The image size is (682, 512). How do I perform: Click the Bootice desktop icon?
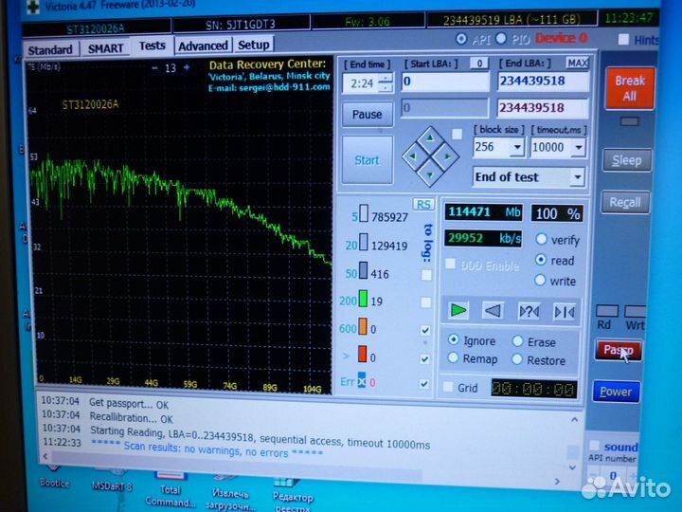[x=54, y=477]
